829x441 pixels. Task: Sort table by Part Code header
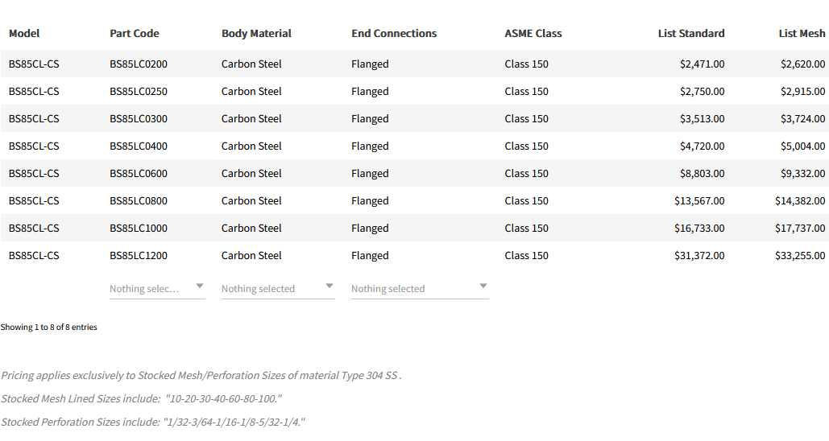[x=135, y=34]
